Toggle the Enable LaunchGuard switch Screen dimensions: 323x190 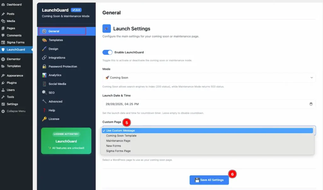tap(107, 52)
